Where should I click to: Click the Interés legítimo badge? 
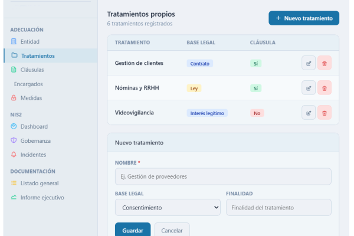point(207,113)
